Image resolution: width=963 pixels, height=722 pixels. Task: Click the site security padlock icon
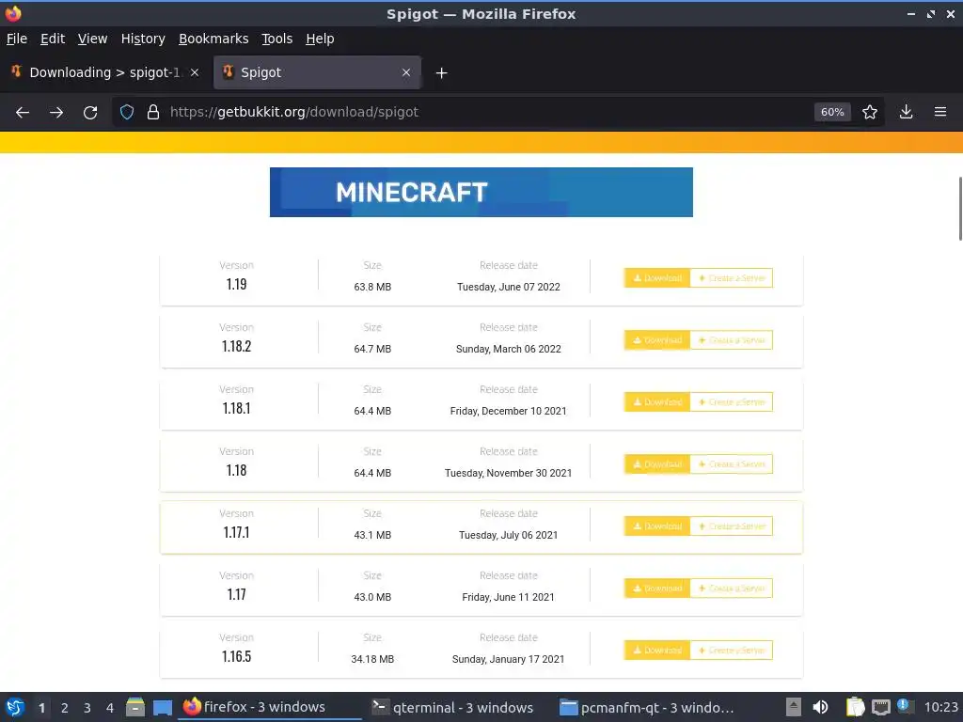point(153,113)
